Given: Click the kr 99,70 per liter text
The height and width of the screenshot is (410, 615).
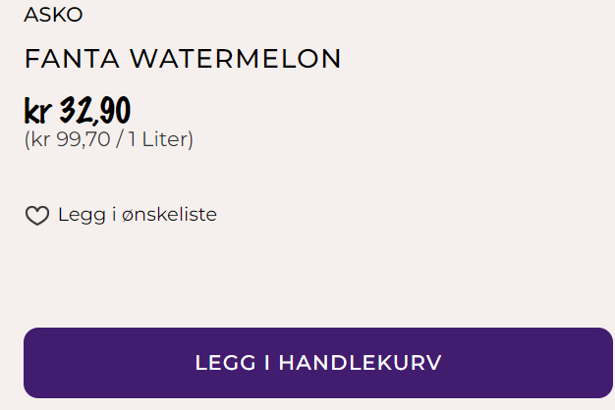Looking at the screenshot, I should click(108, 139).
